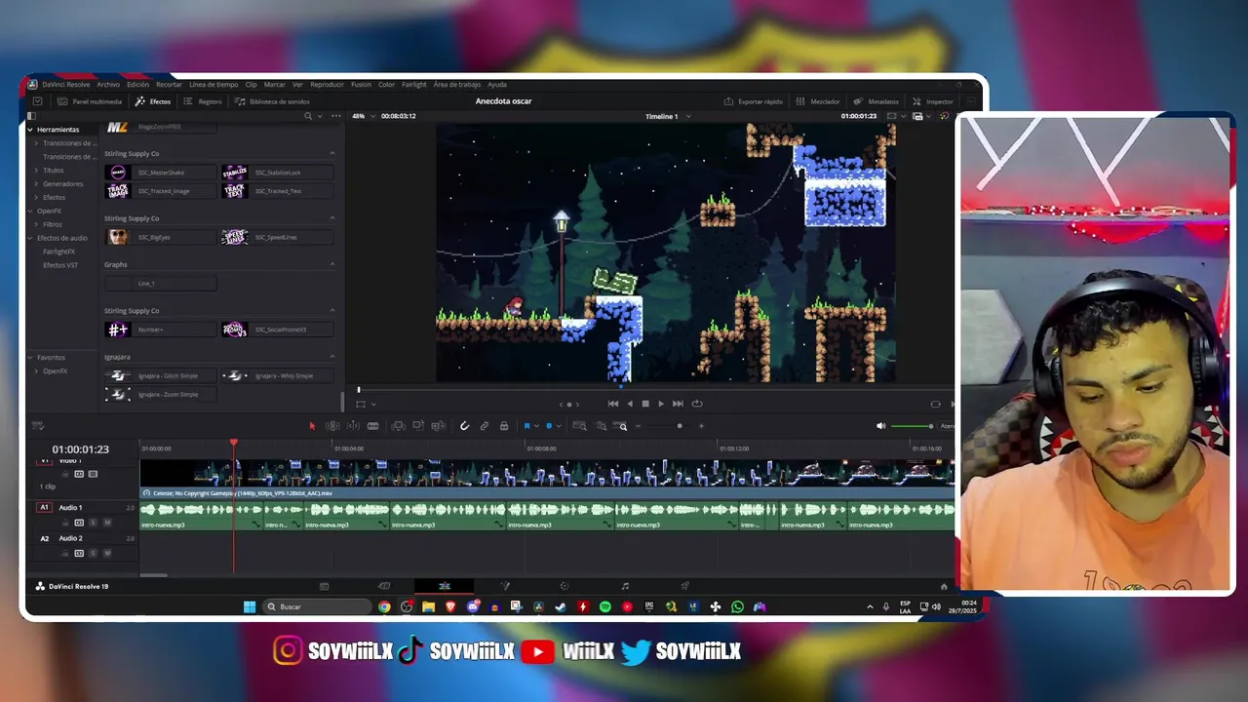The image size is (1248, 702).
Task: Expand the Generadores category
Action: (37, 184)
